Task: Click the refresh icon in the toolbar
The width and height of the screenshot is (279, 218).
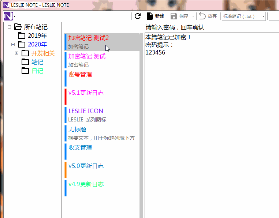Action: 138,16
